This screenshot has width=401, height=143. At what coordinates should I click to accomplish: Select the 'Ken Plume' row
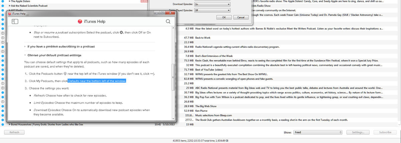click(202, 110)
